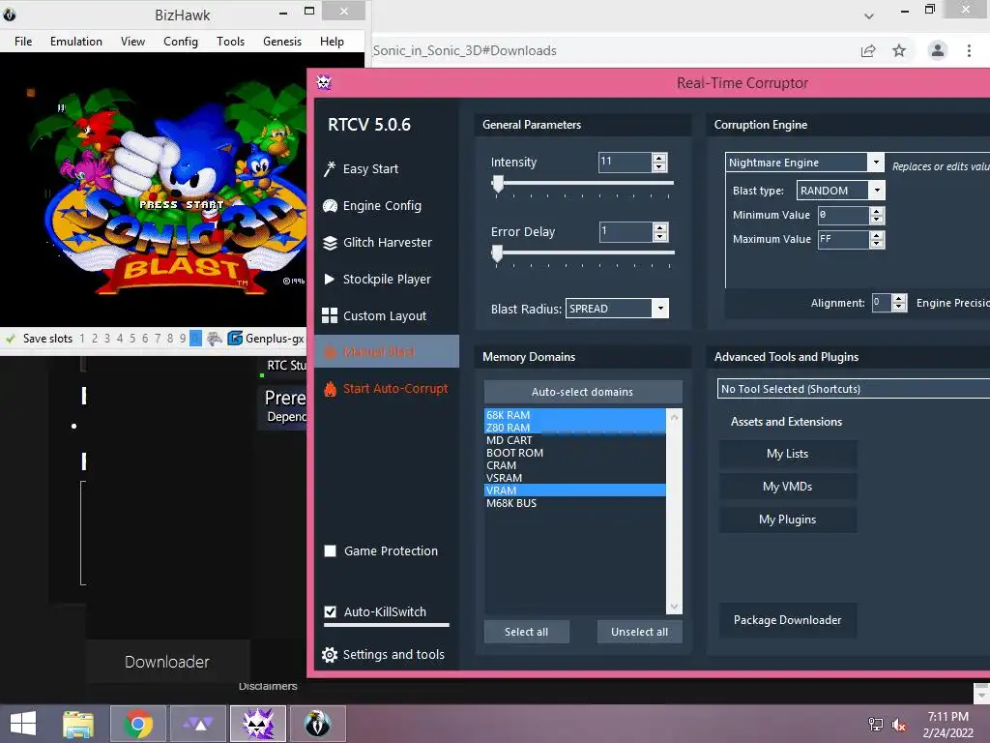The height and width of the screenshot is (743, 990).
Task: Open My VMDs button
Action: pos(787,487)
